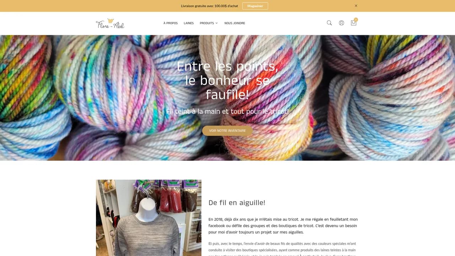Click the paragraph starting 'En 2018, déjà dix ans'
This screenshot has height=256, width=455.
pyautogui.click(x=283, y=226)
